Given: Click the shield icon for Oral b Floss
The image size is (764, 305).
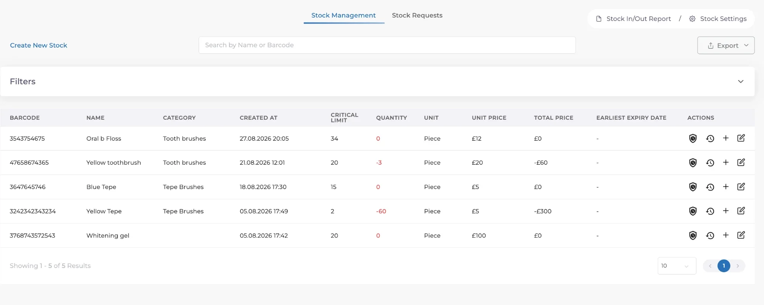Looking at the screenshot, I should 693,138.
